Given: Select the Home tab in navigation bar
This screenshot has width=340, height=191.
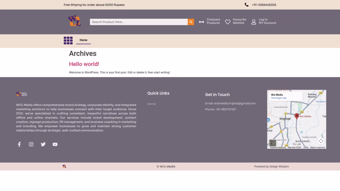Looking at the screenshot, I should click(83, 40).
